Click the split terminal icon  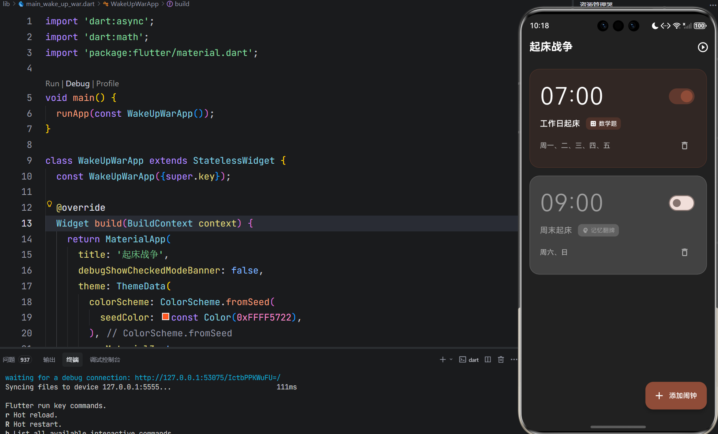[x=488, y=359]
